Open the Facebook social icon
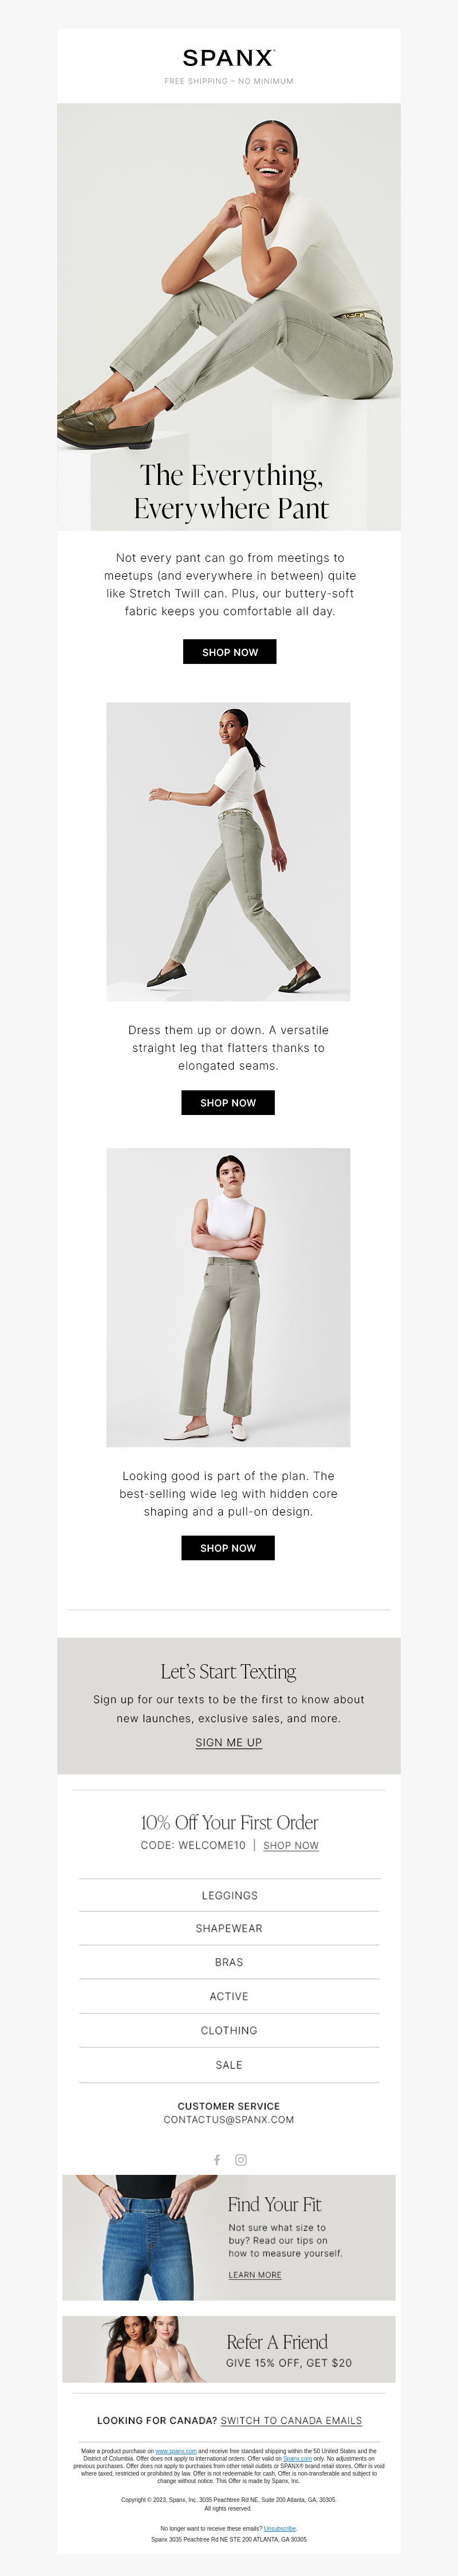Image resolution: width=458 pixels, height=2576 pixels. [x=216, y=2160]
